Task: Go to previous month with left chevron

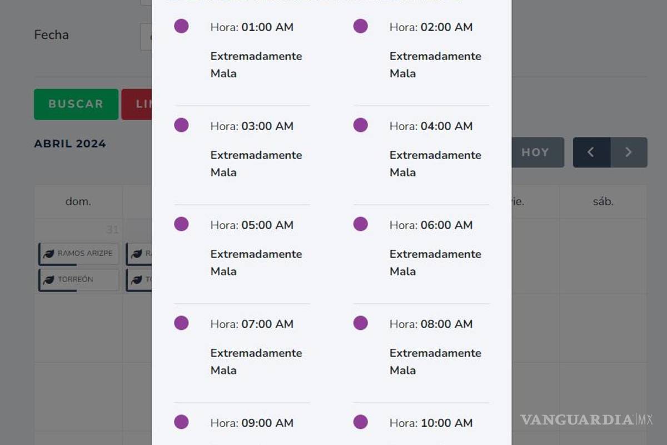Action: point(591,152)
